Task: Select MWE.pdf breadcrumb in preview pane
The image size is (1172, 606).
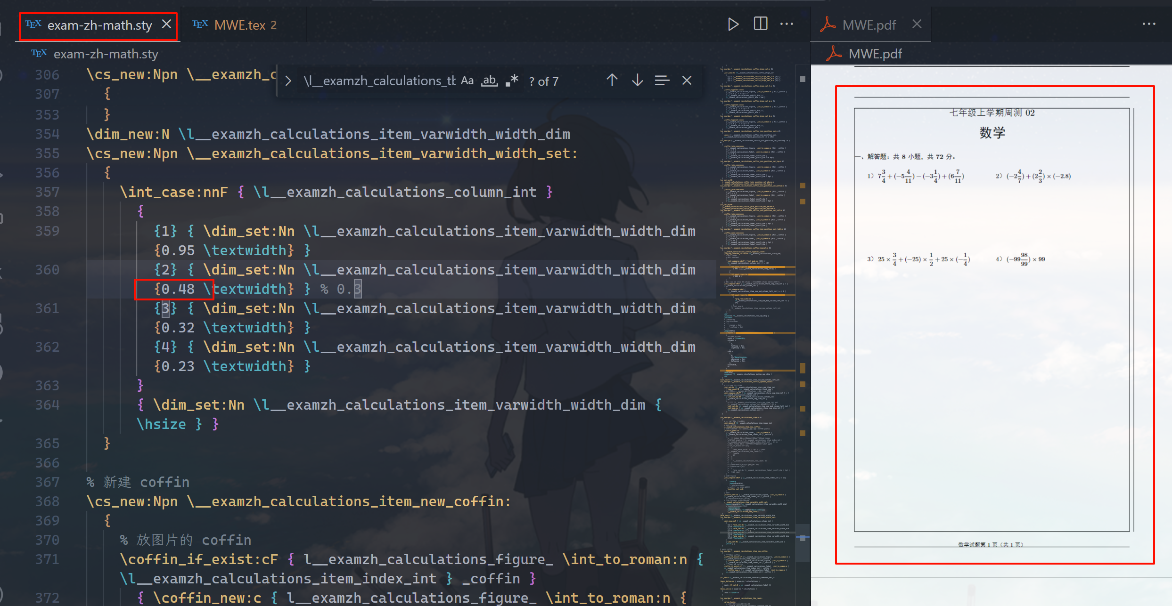Action: [x=875, y=54]
